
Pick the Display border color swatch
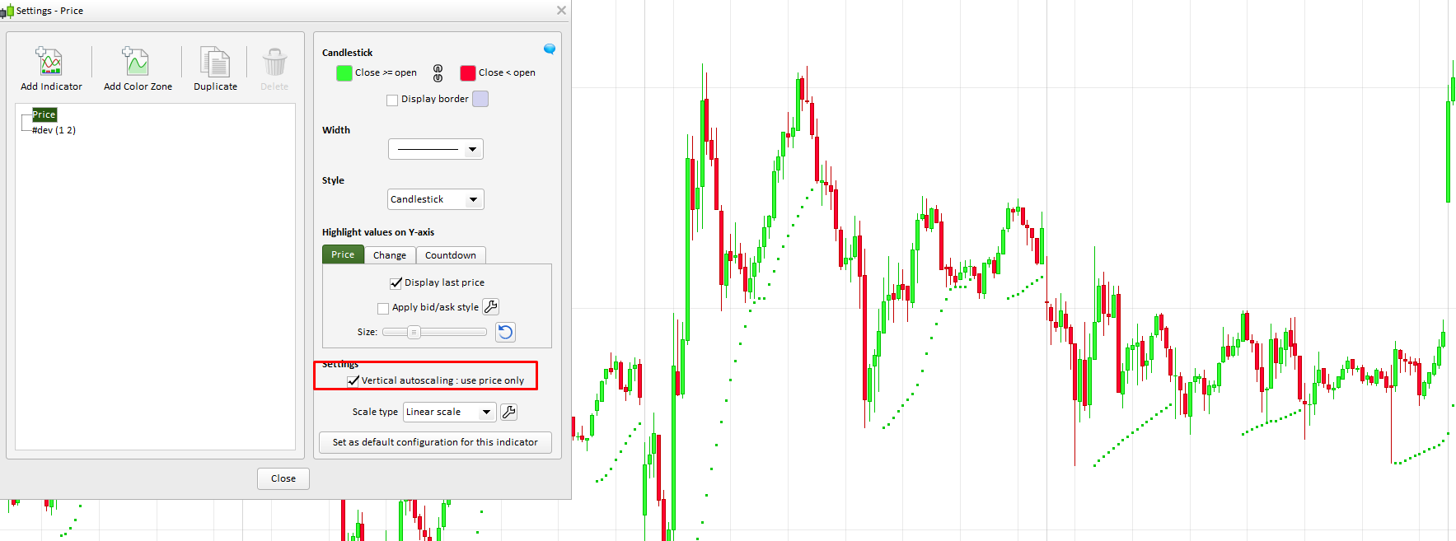coord(480,99)
